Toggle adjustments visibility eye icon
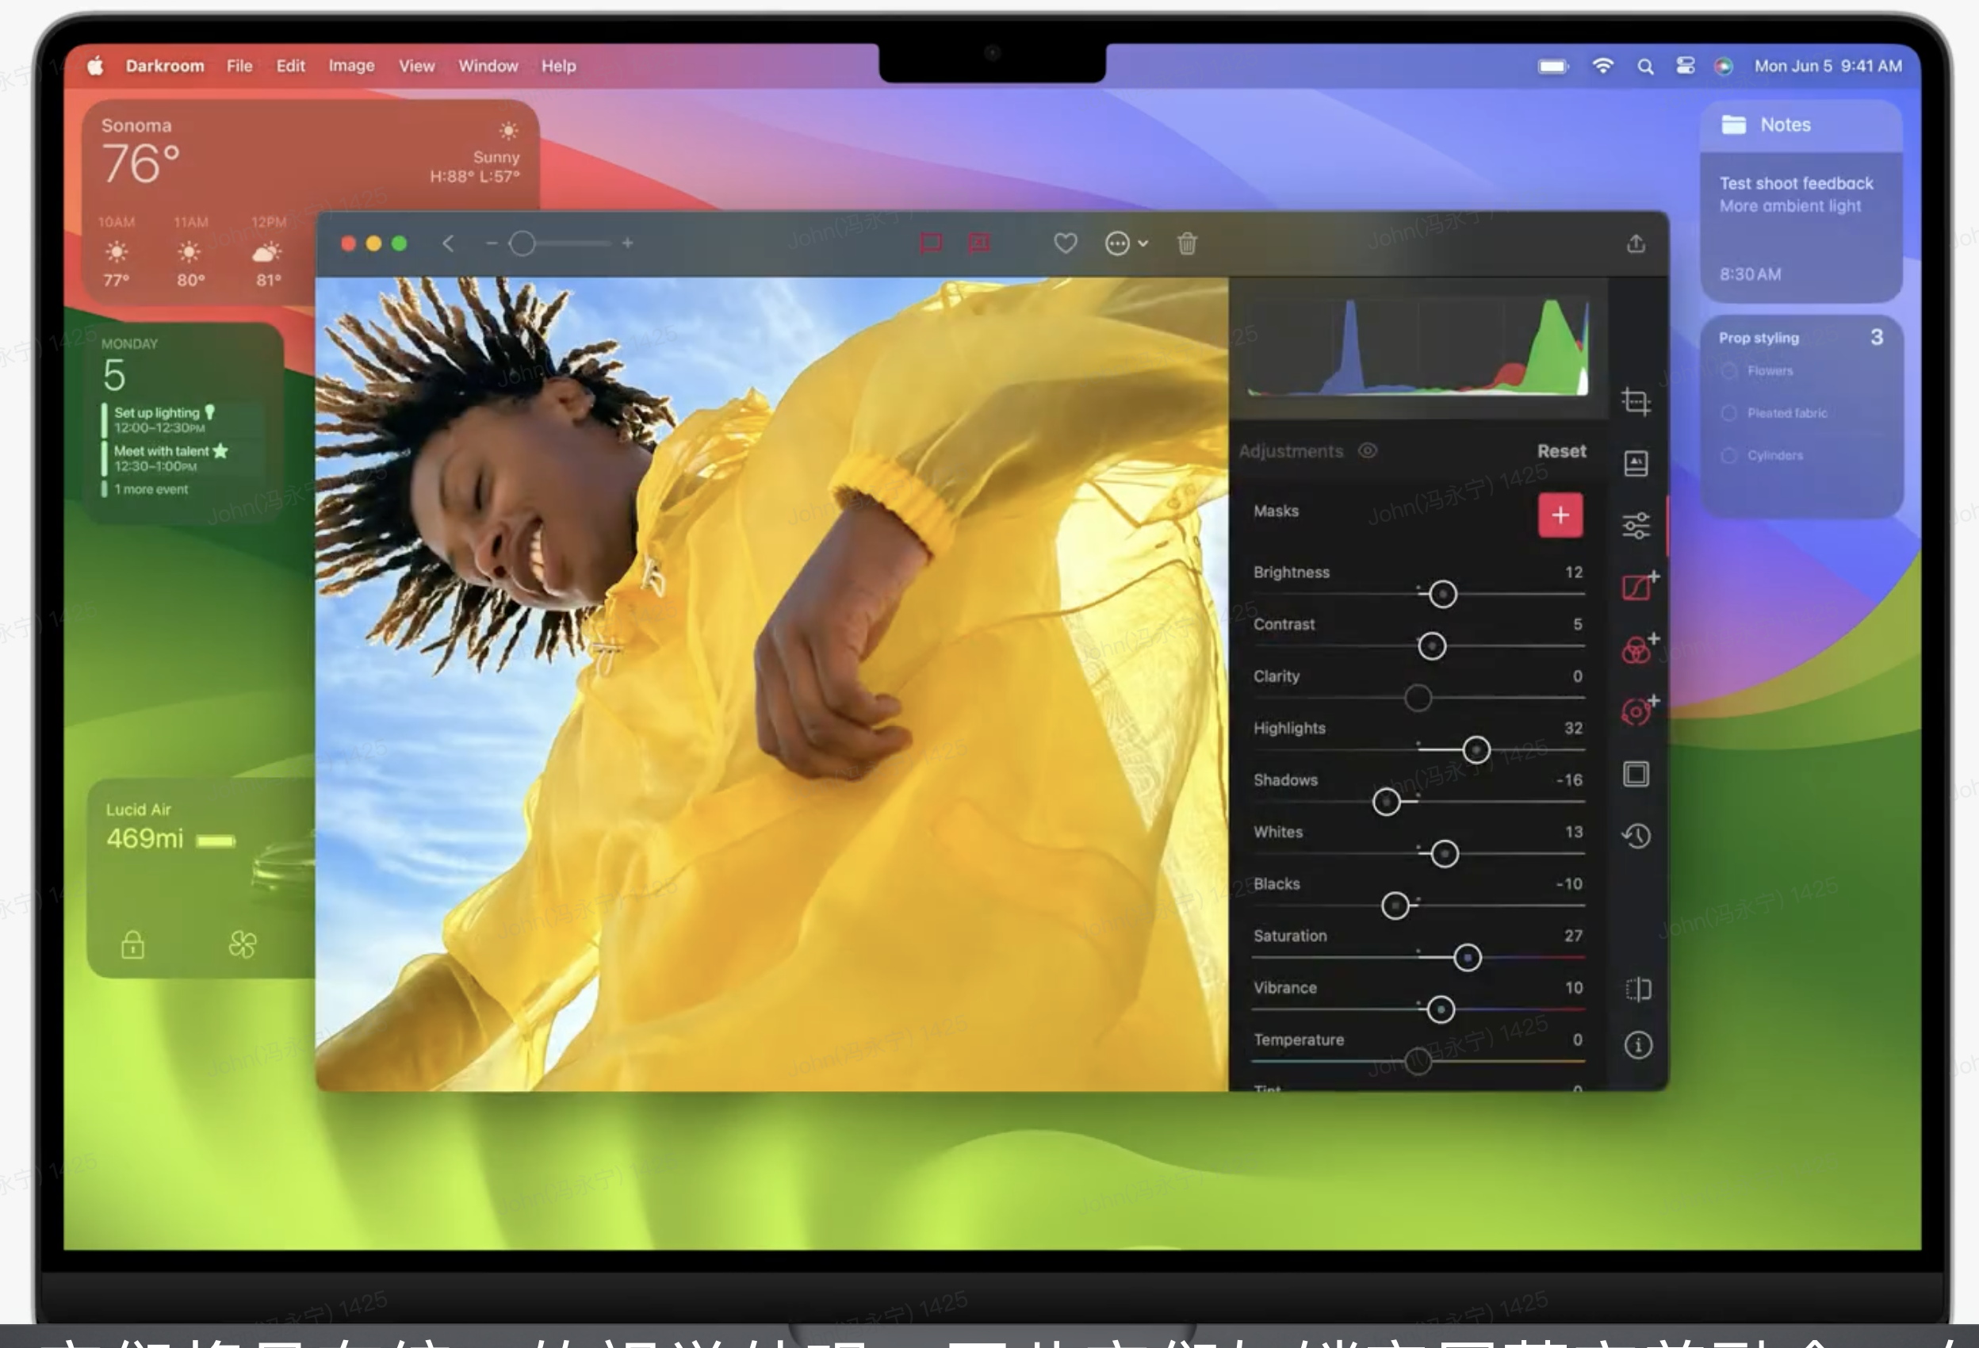1979x1348 pixels. [x=1367, y=451]
